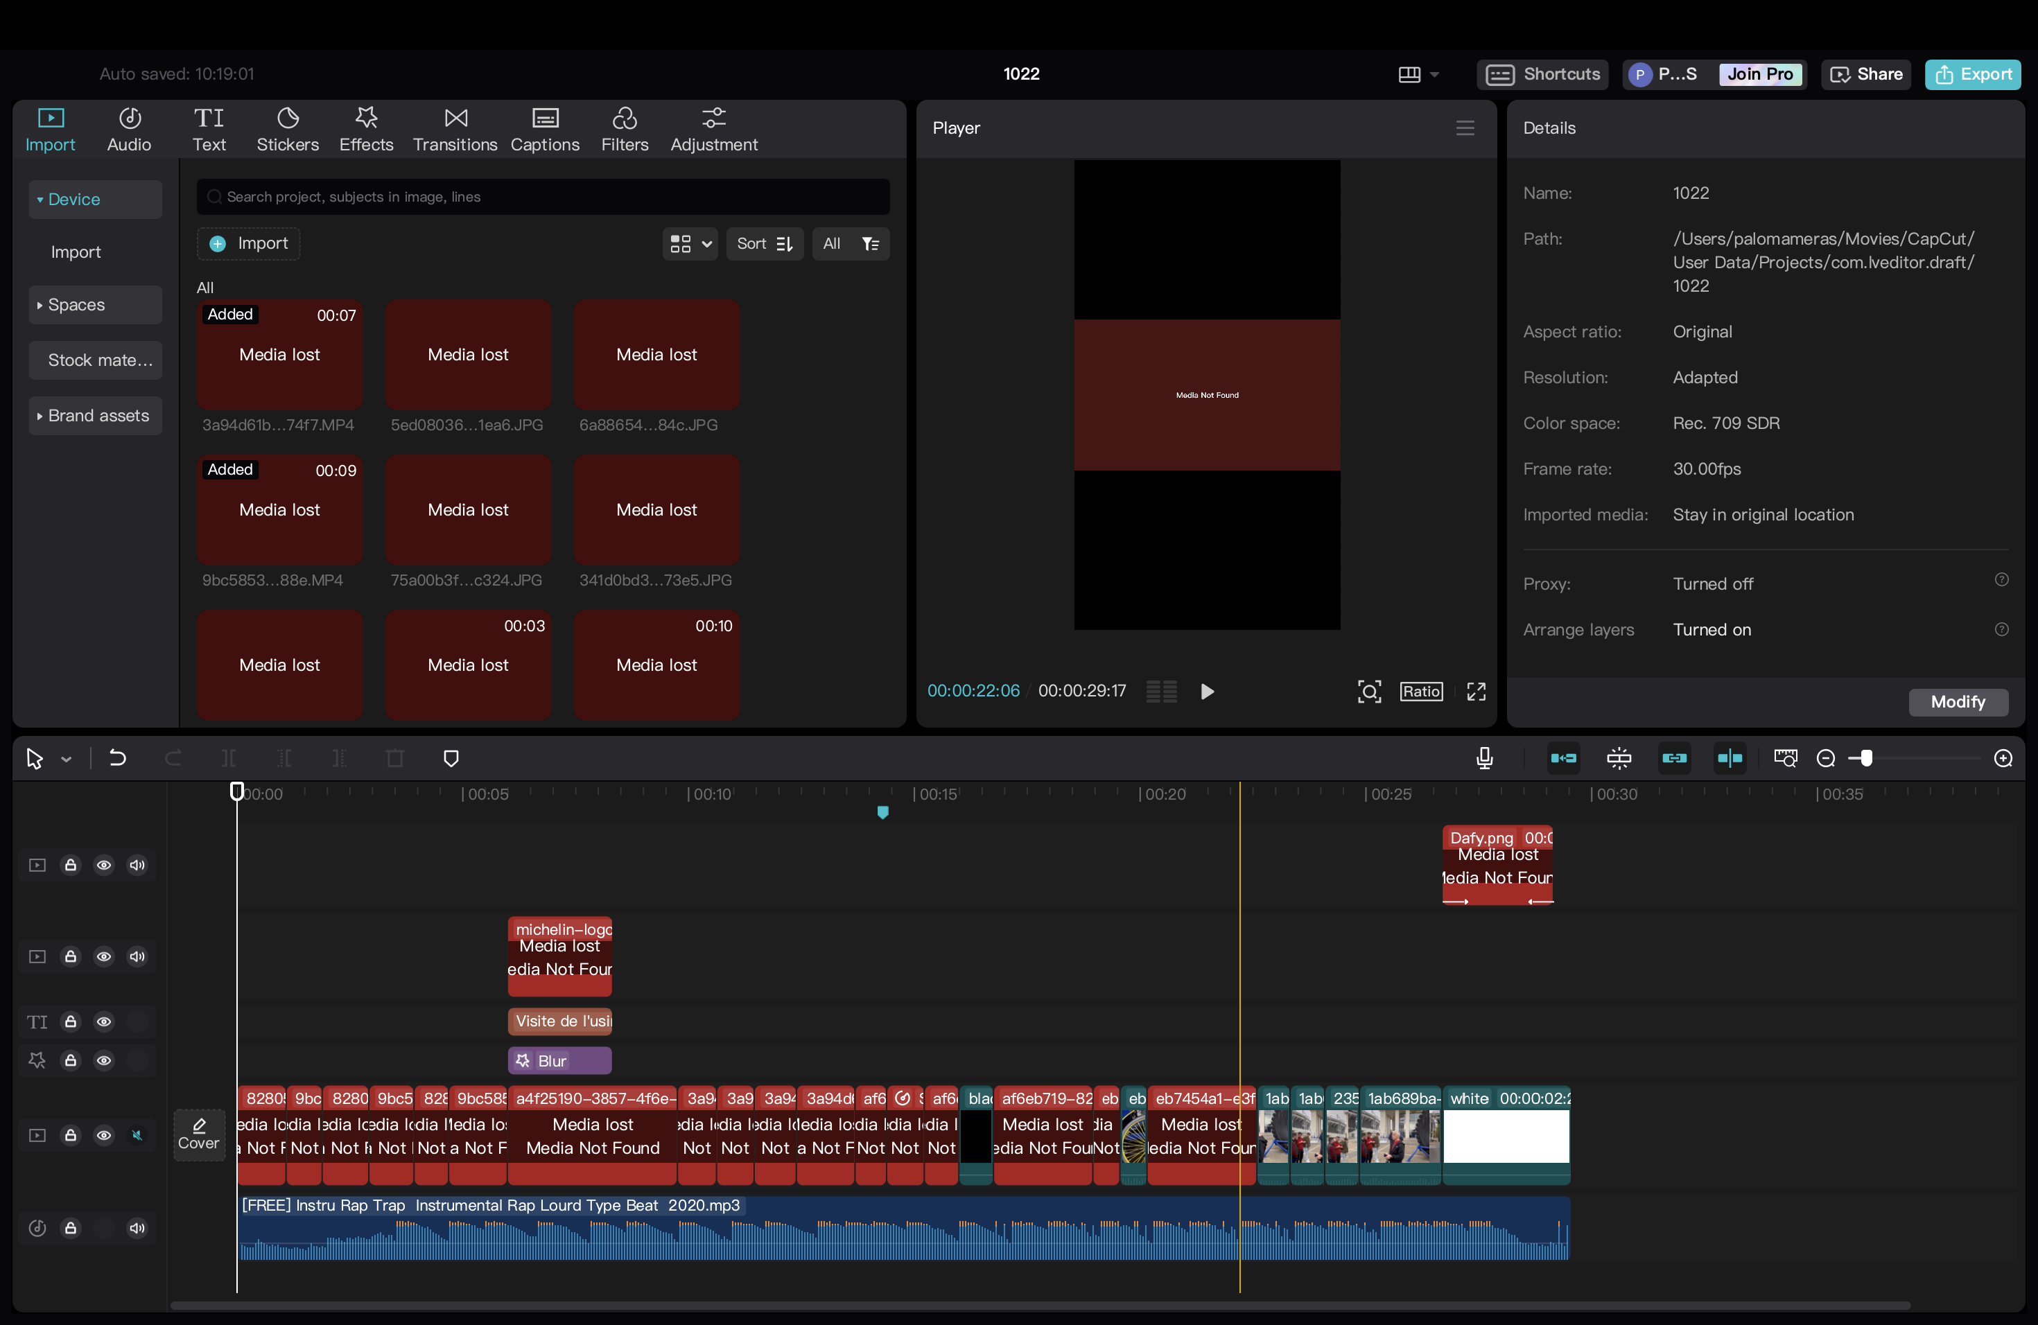
Task: Open the Filters tab
Action: tap(625, 130)
